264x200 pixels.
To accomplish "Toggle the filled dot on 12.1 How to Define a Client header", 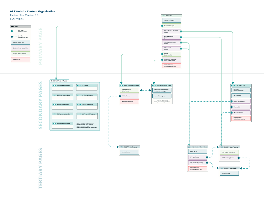I will click(x=189, y=147).
